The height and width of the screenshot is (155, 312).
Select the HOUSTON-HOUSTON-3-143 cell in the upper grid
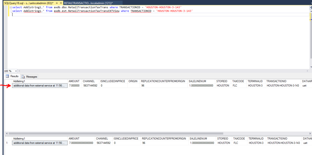(283, 86)
